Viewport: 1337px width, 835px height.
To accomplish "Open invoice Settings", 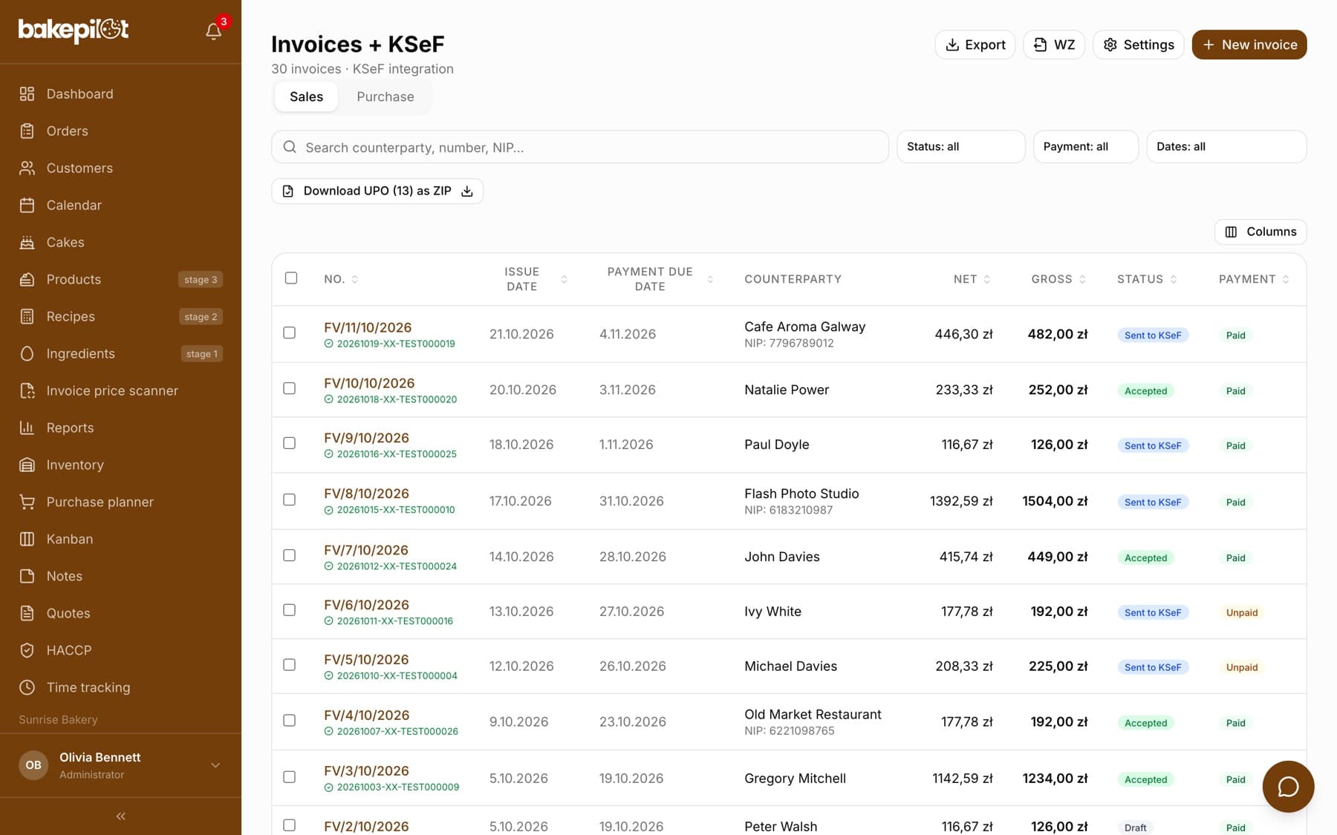I will point(1138,45).
